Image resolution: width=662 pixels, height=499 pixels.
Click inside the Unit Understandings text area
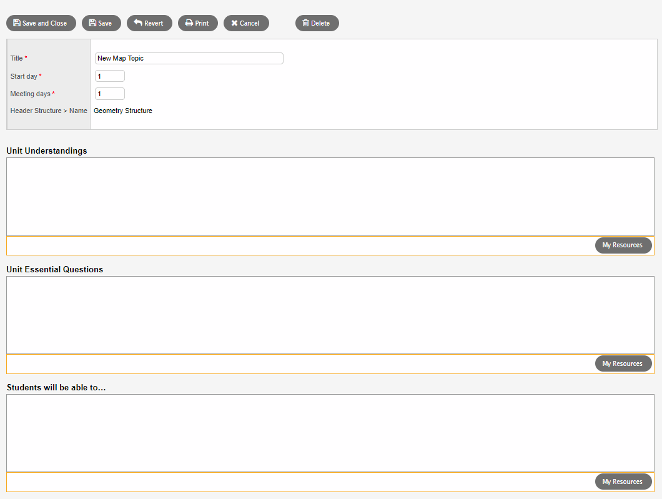(x=330, y=196)
